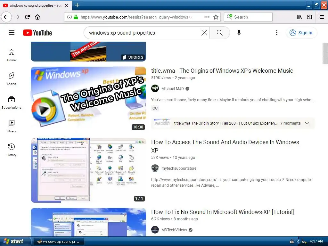Open page actions three-dots in address bar

point(207,17)
